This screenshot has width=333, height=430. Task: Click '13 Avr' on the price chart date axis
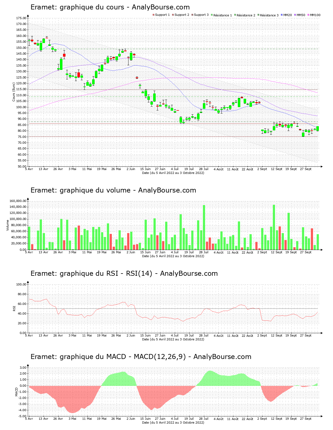pyautogui.click(x=44, y=169)
